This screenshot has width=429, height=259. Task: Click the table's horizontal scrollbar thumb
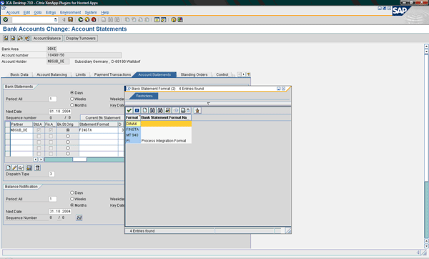[79, 160]
